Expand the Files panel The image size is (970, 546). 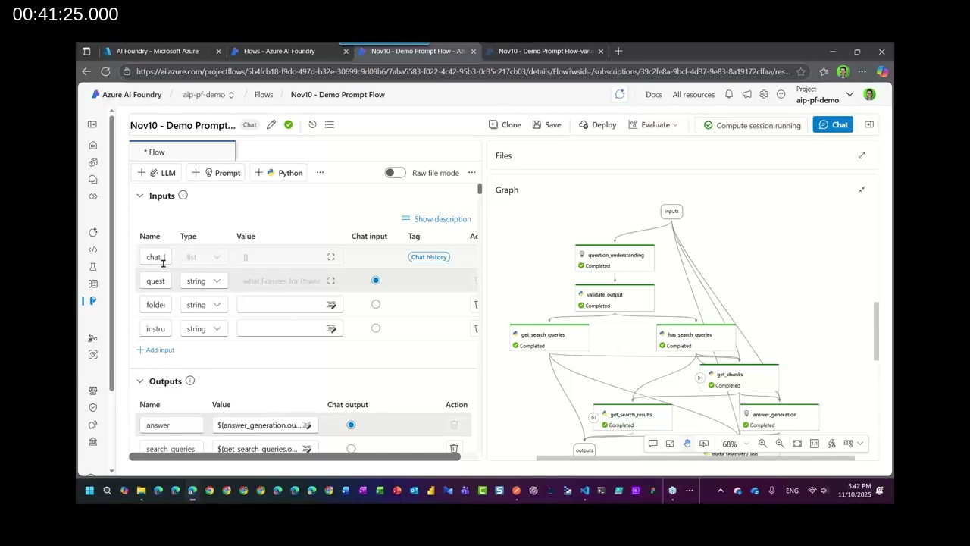pyautogui.click(x=862, y=155)
